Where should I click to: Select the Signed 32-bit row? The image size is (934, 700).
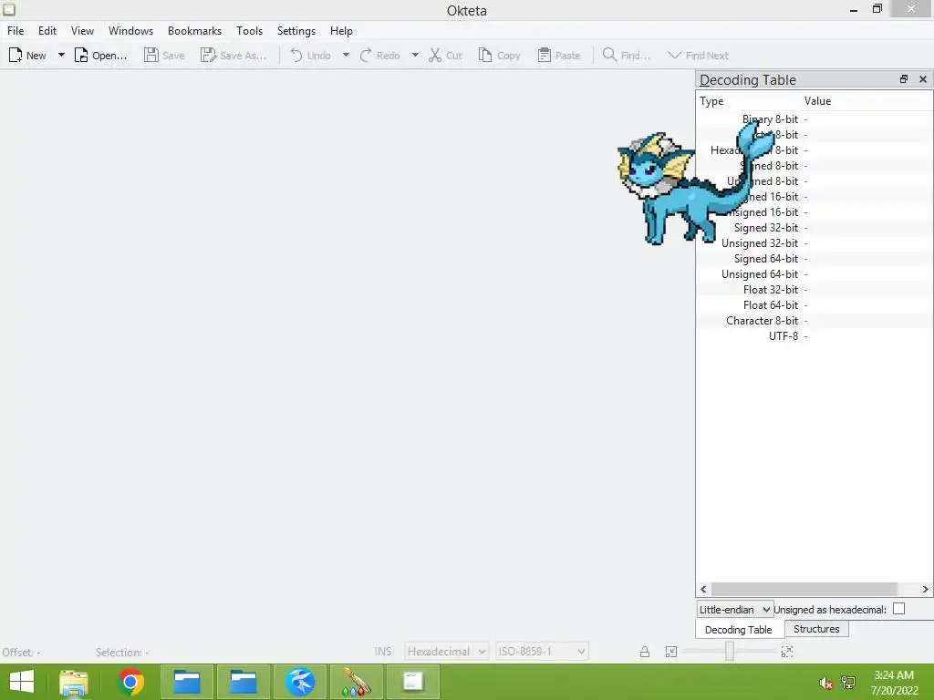[815, 228]
